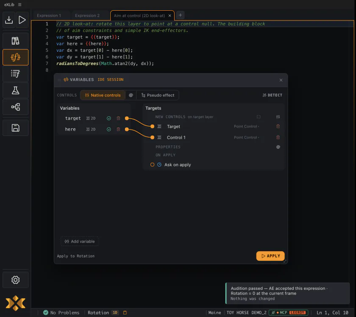Close the Variables panel

tap(281, 80)
